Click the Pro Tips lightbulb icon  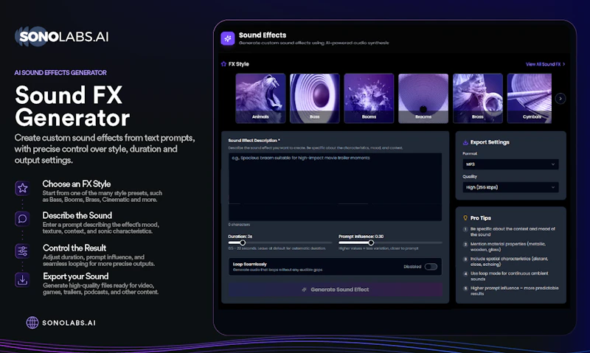(465, 218)
